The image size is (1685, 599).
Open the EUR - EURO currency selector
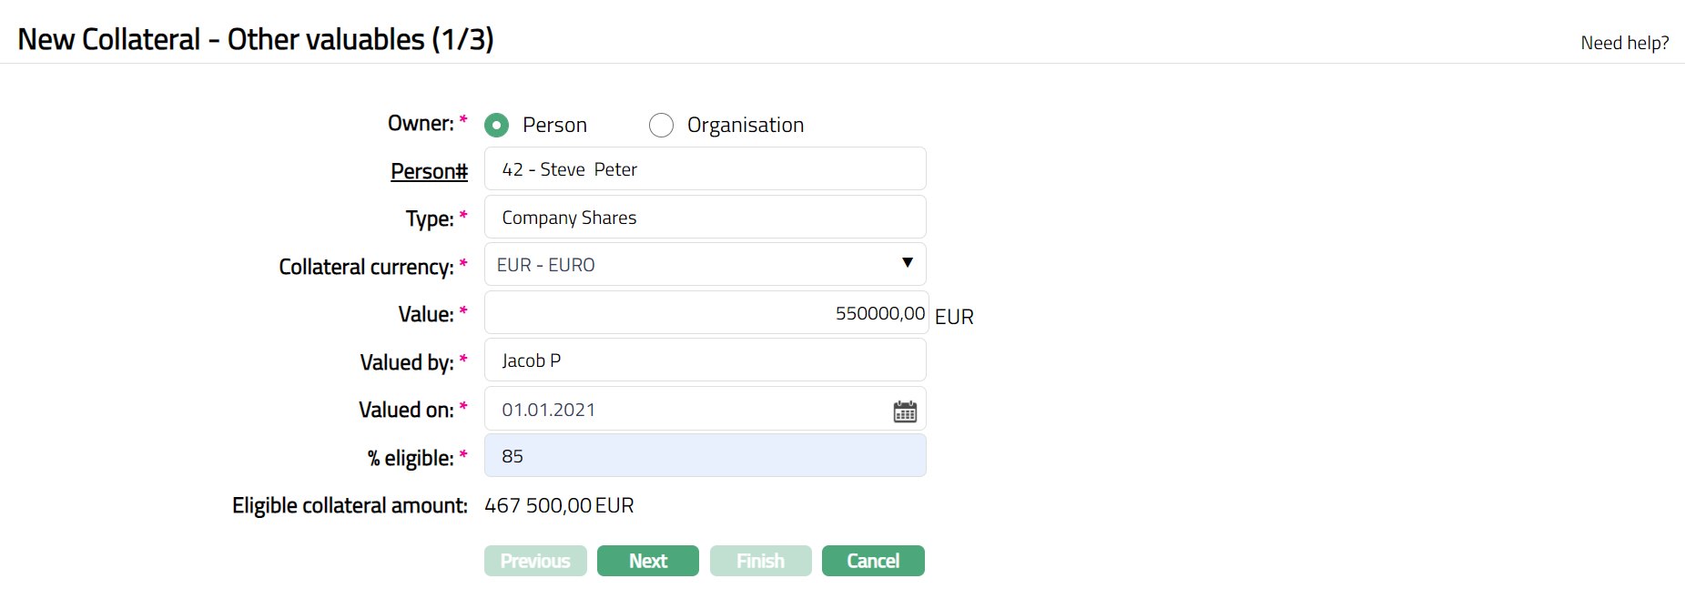pyautogui.click(x=692, y=264)
